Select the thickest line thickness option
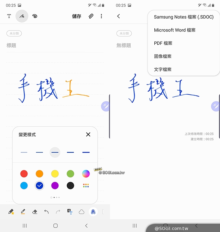The height and width of the screenshot is (232, 220). [86, 152]
